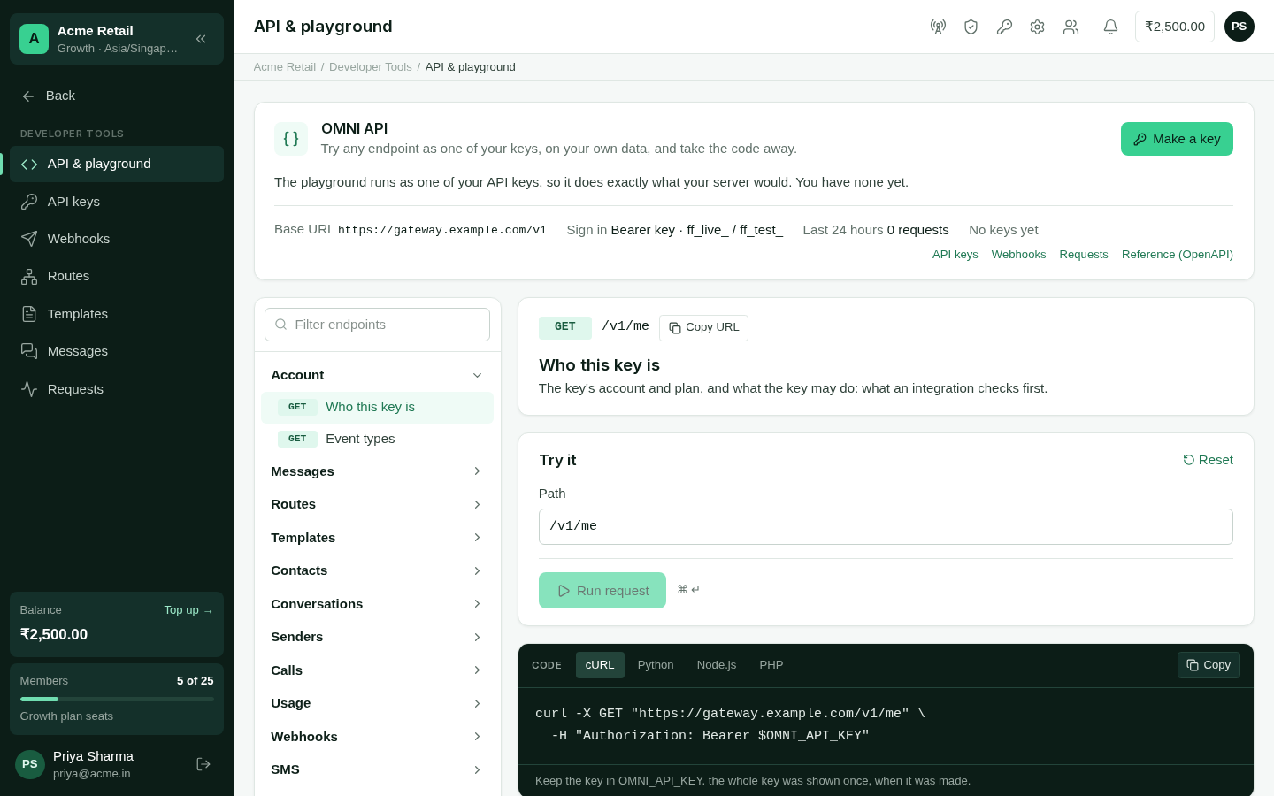
Task: Collapse the sidebar with the double-chevron icon
Action: click(201, 39)
